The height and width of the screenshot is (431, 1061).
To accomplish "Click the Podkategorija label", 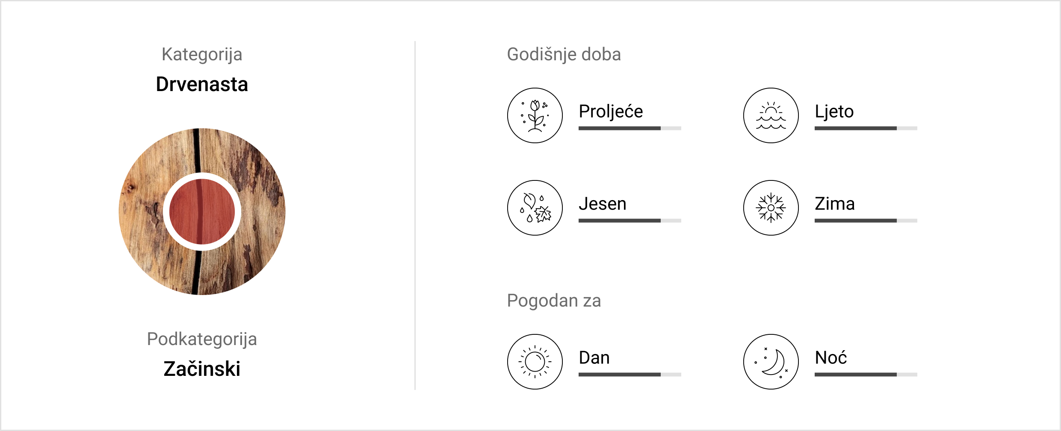I will tap(202, 339).
